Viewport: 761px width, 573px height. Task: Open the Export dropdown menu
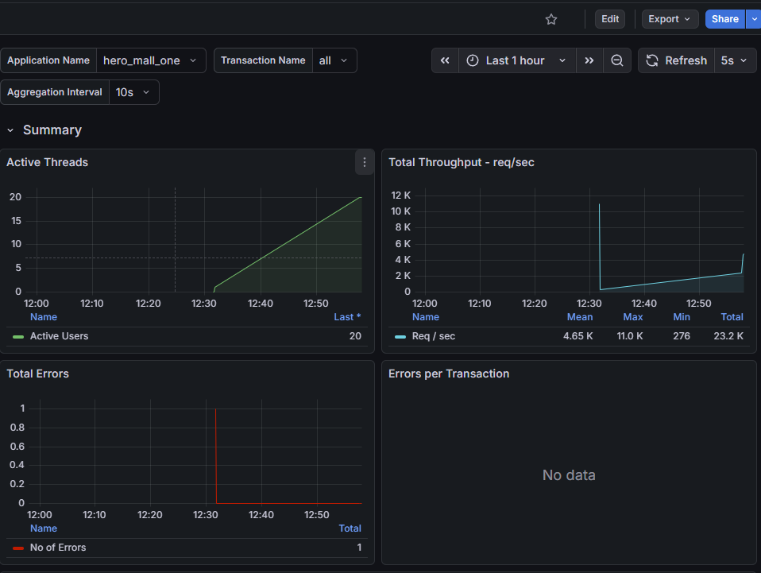(x=670, y=19)
